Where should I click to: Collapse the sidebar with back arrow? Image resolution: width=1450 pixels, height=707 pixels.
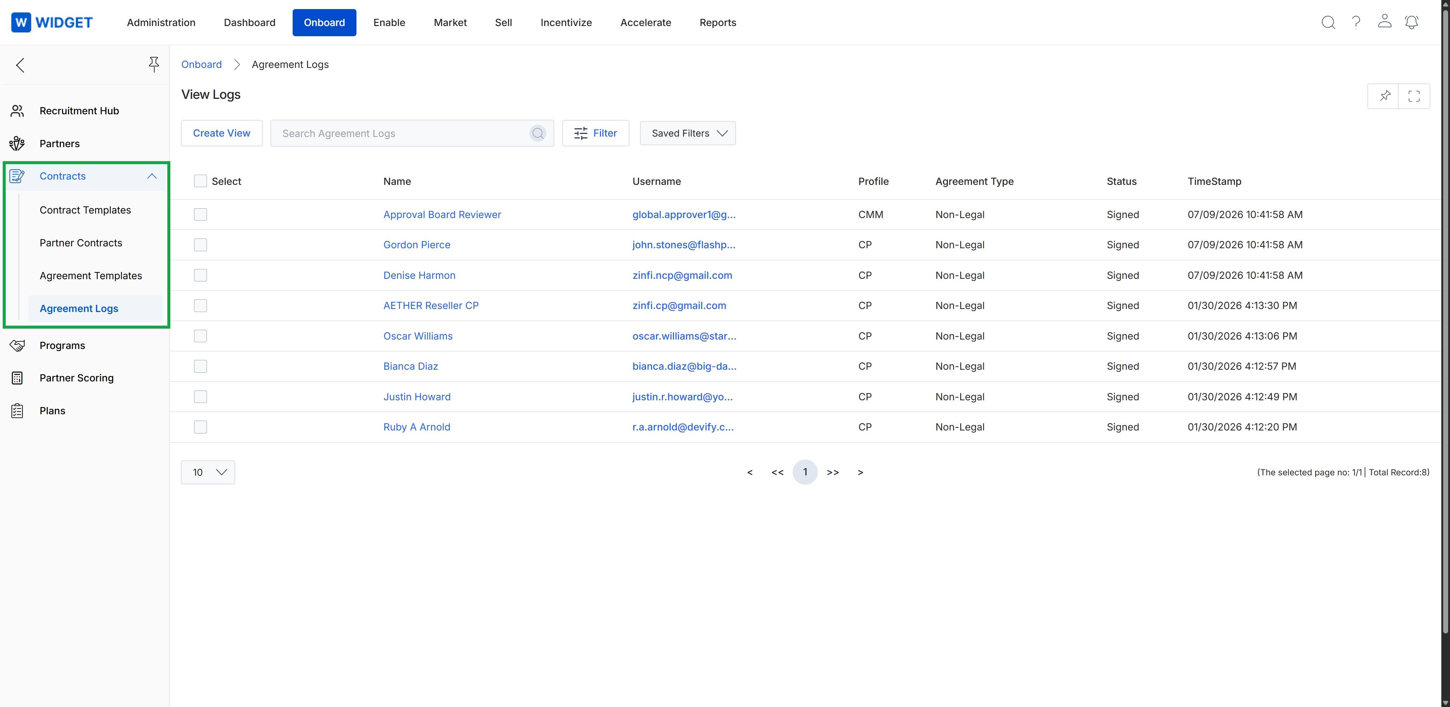click(x=20, y=65)
